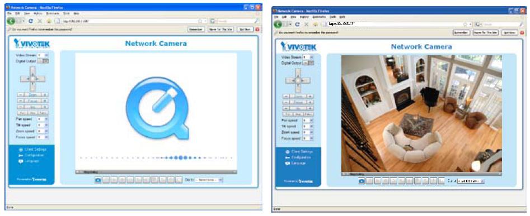Go Home in QuickTime-logo Firefox window
530x216 pixels.
pyautogui.click(x=49, y=21)
